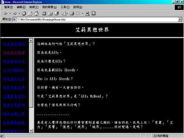Viewport: 184px width, 138px height.
Task: Open the Search pane icon
Action: [x=44, y=13]
